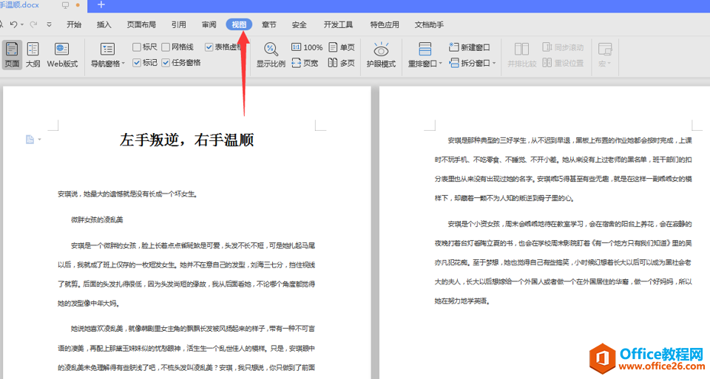710x379 pixels.
Task: Click the line starting 安琪说，她最大的遗憾
Action: tap(127, 194)
